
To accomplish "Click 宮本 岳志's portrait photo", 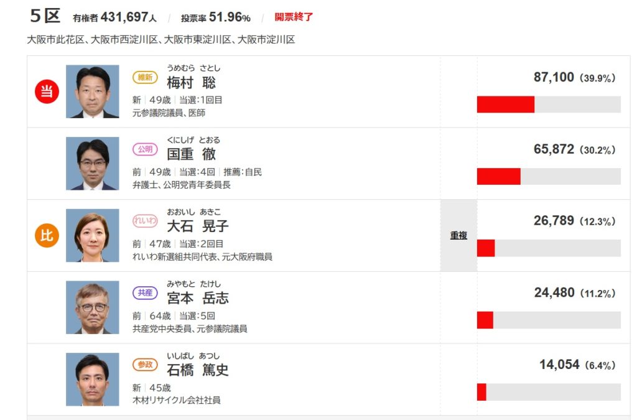I will 93,307.
